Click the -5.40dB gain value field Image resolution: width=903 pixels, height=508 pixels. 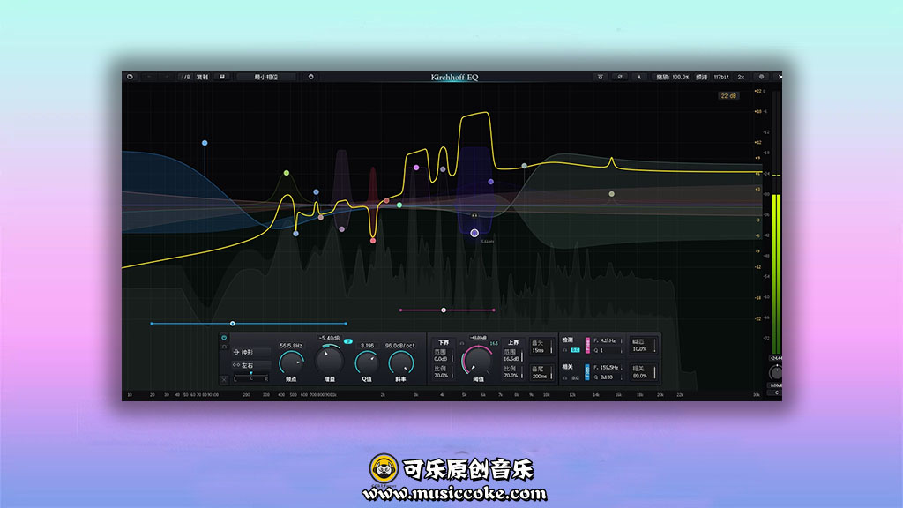329,338
